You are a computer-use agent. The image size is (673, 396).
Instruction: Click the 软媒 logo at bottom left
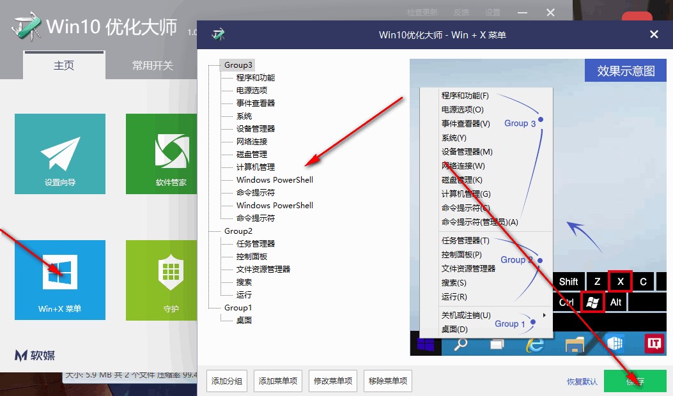pyautogui.click(x=35, y=355)
